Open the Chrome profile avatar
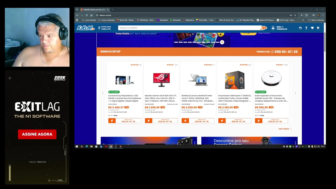 (318, 15)
